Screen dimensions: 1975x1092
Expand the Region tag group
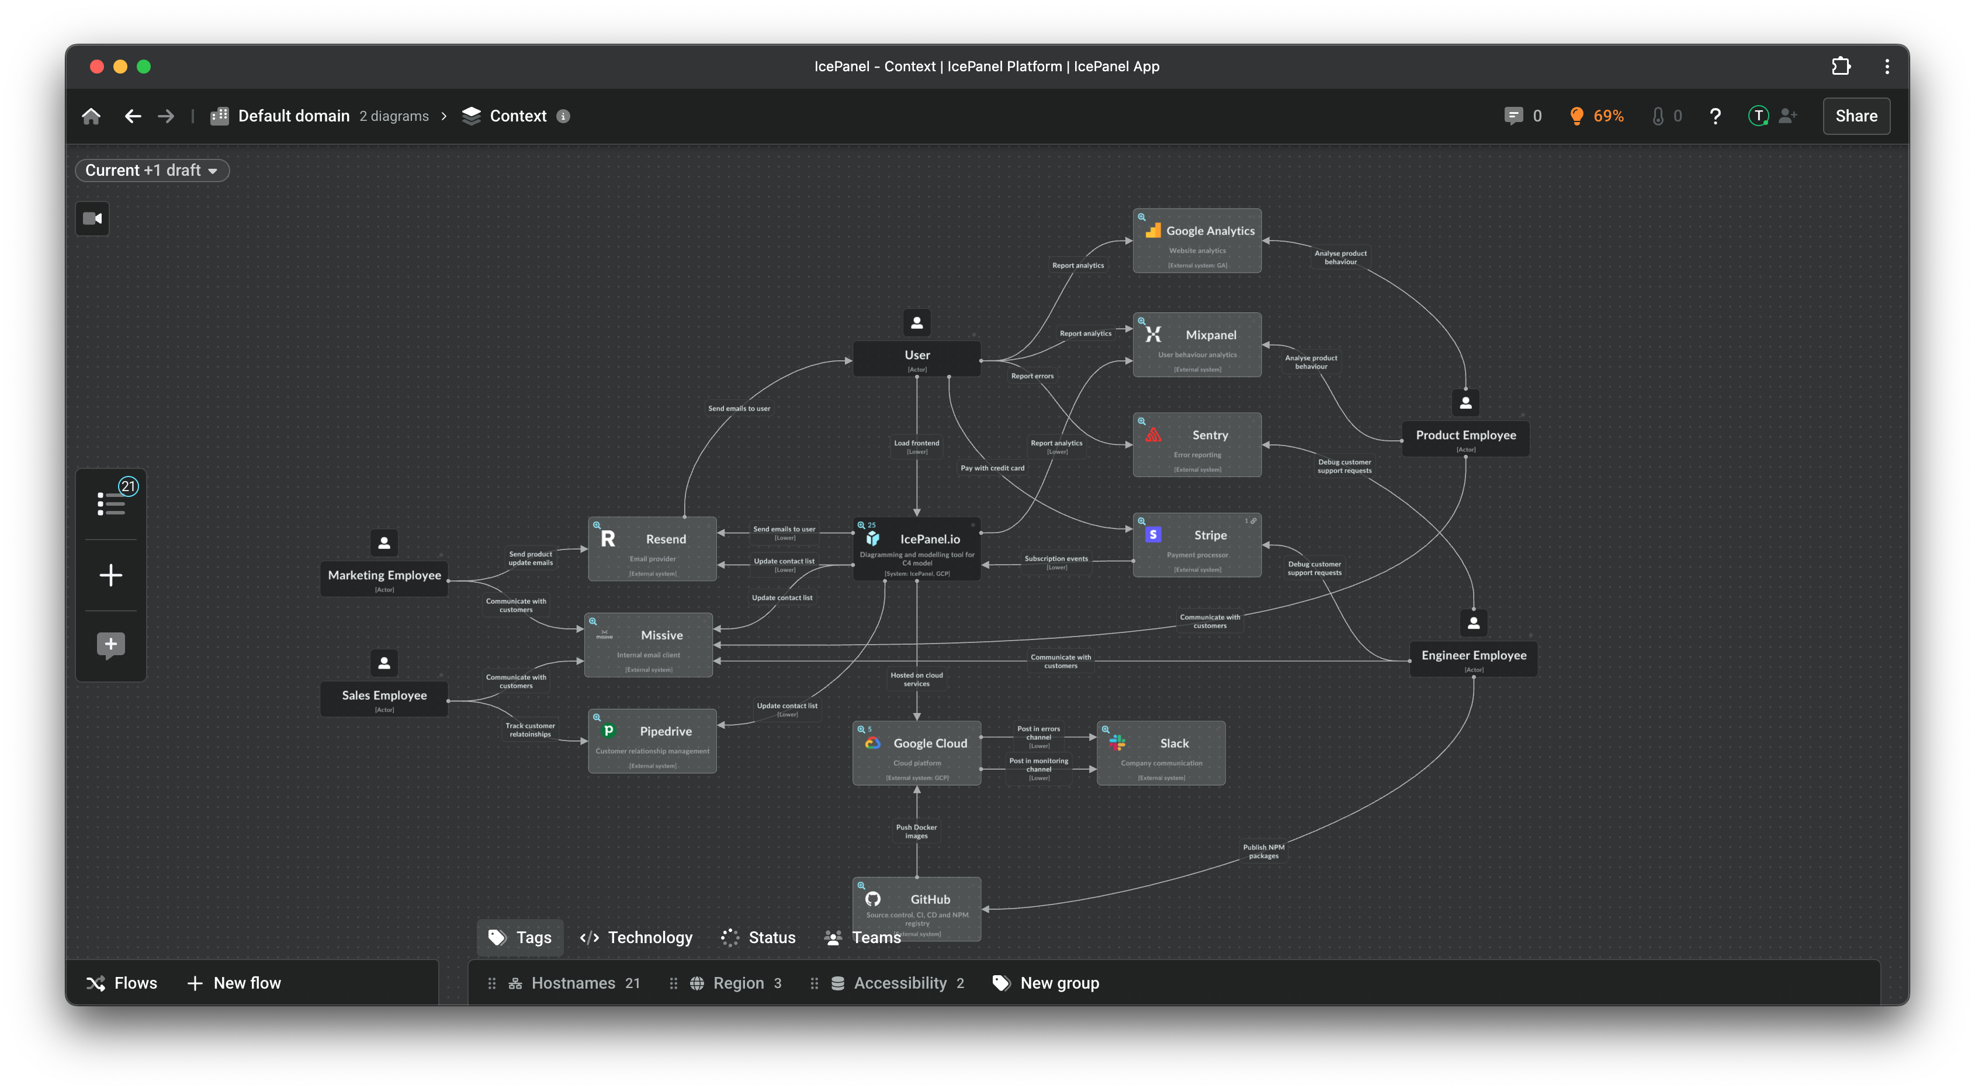click(x=736, y=982)
